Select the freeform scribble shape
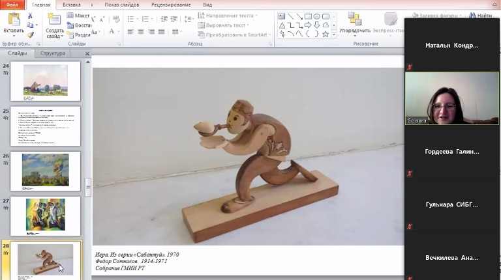Viewport: 501px width, 280px height. click(282, 34)
